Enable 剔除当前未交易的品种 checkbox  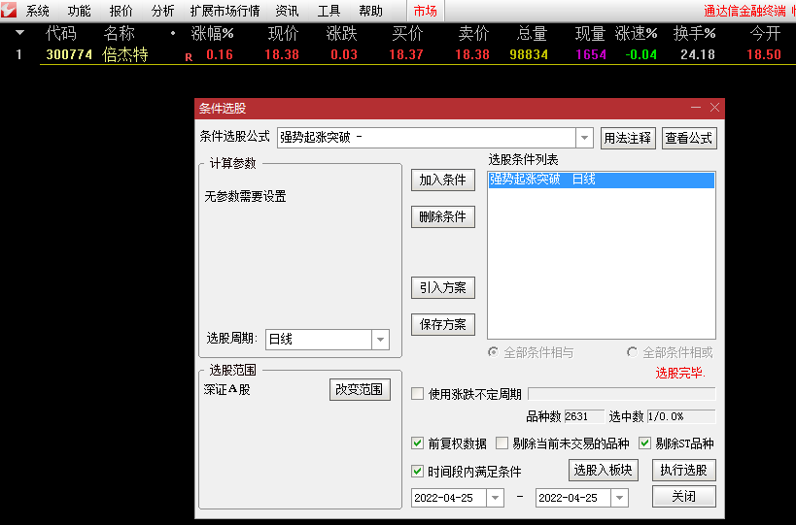click(502, 443)
